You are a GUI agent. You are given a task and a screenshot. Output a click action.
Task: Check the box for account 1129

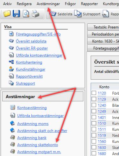94,99
